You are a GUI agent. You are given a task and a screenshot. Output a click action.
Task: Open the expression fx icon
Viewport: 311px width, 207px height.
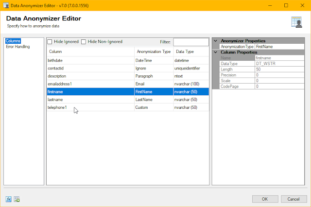click(9, 199)
